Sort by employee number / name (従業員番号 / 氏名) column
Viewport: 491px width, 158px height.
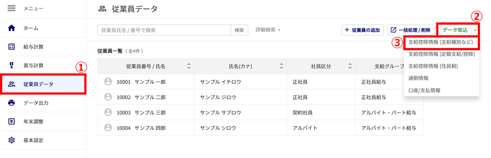[188, 66]
